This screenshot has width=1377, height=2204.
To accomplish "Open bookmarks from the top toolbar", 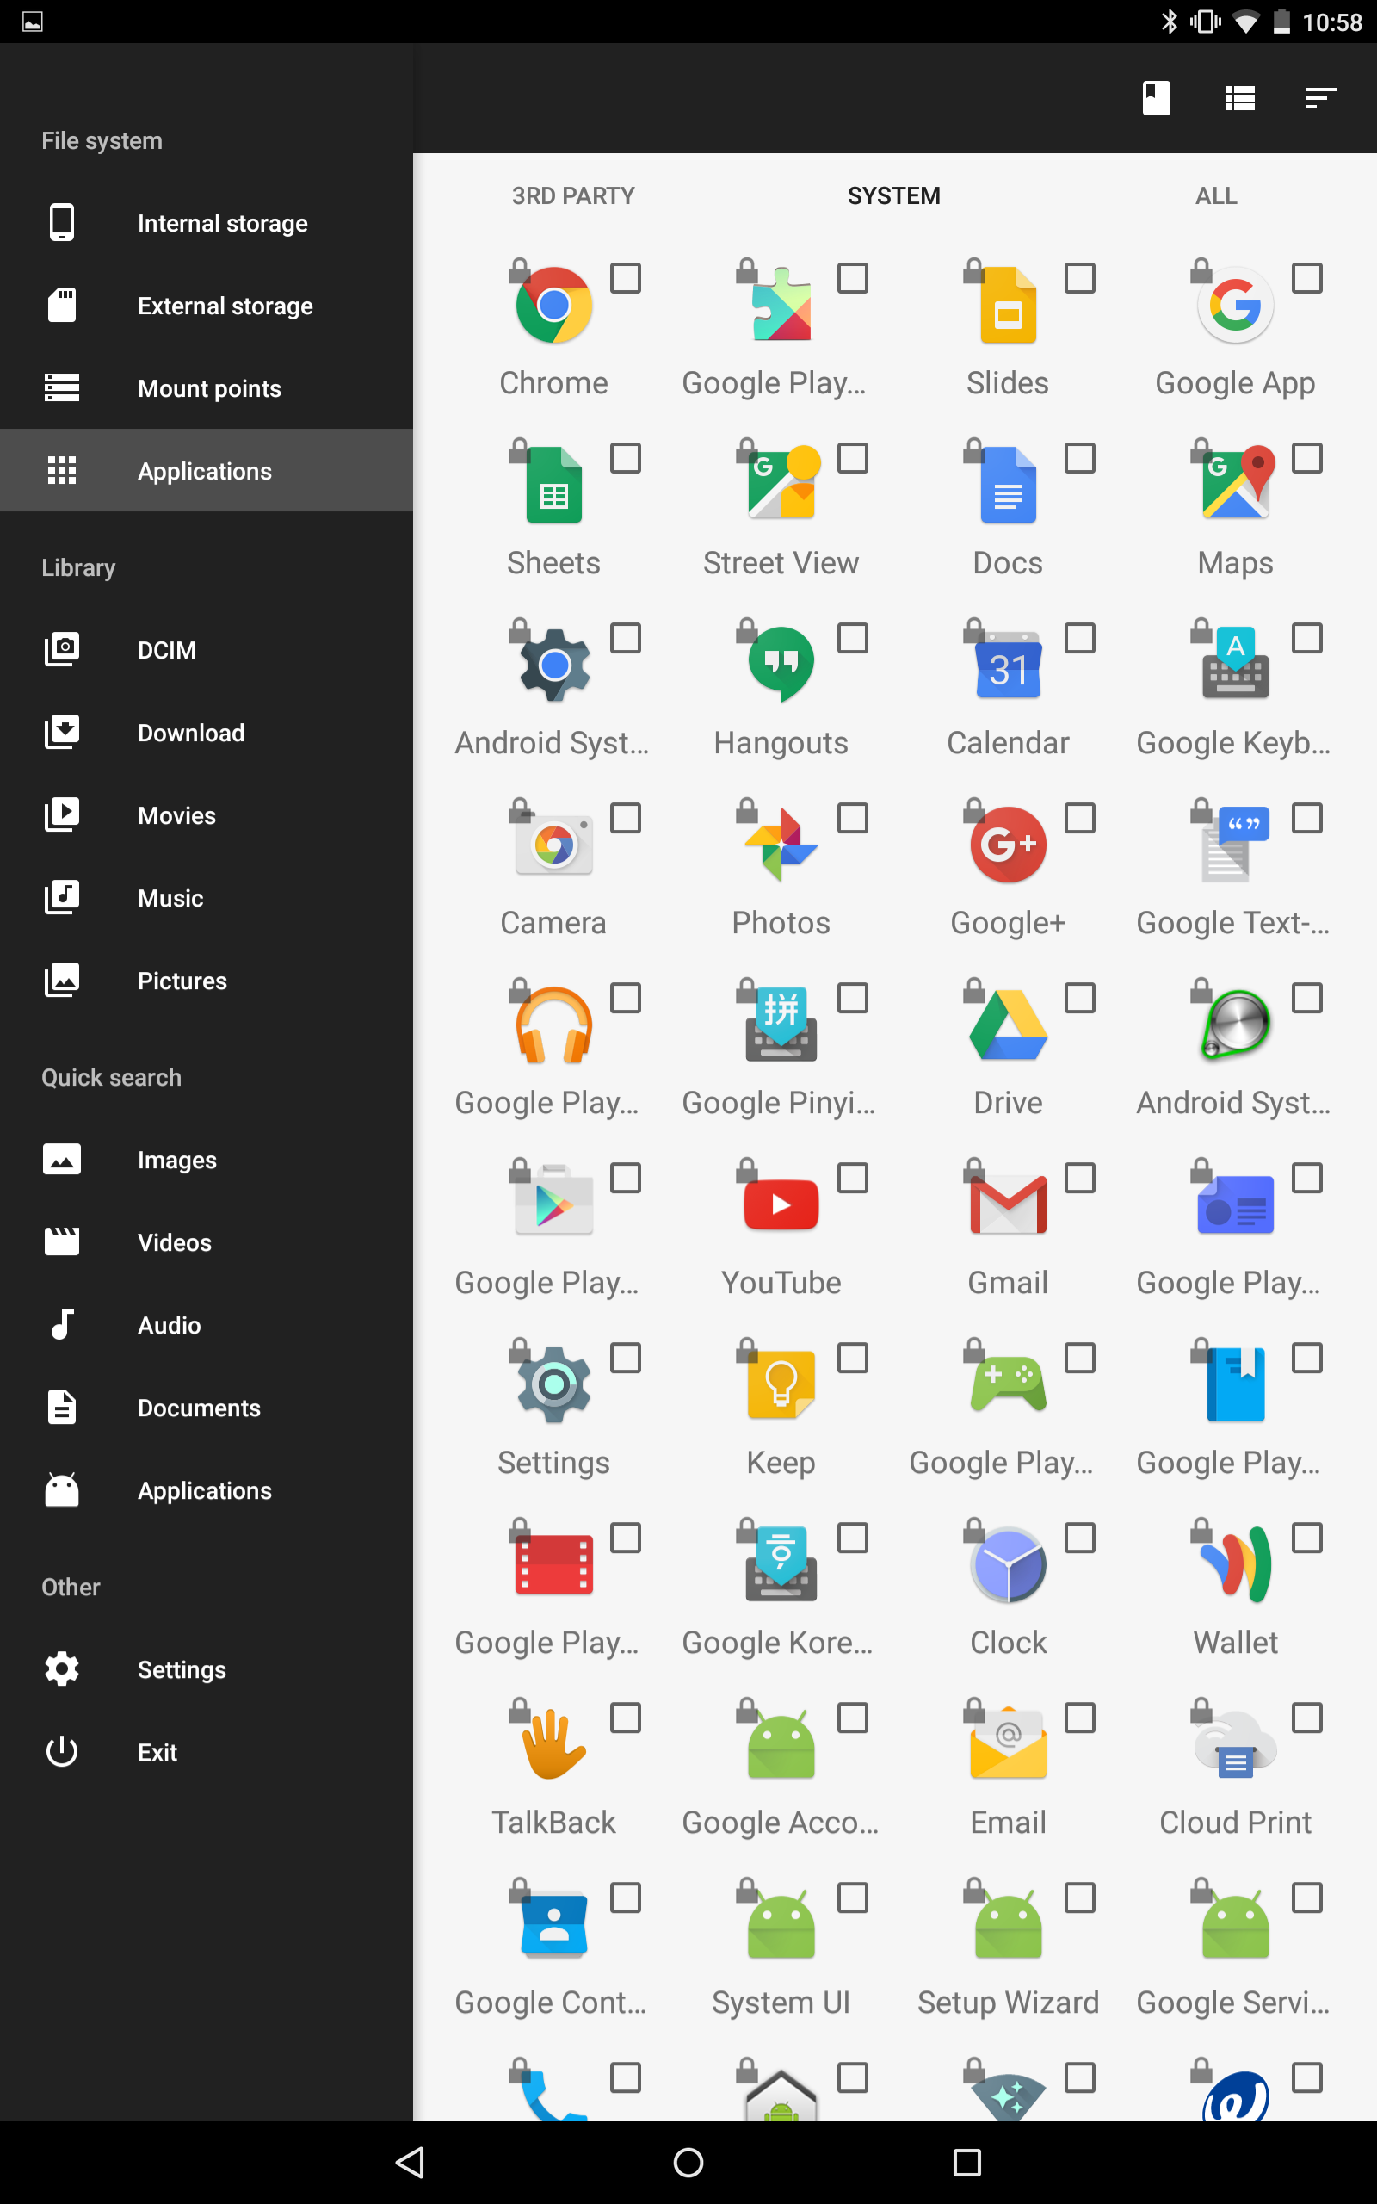I will 1157,97.
